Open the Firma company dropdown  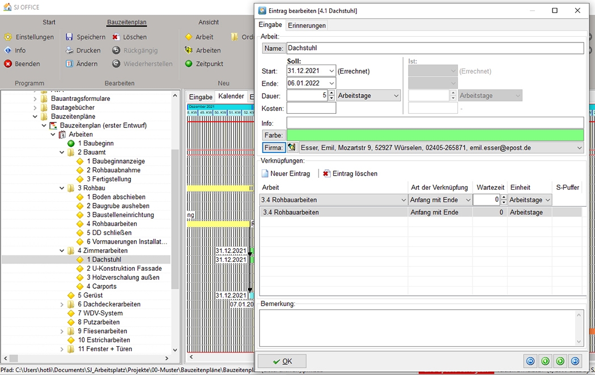pos(579,148)
